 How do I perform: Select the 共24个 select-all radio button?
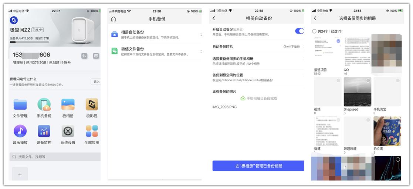pyautogui.click(x=314, y=31)
